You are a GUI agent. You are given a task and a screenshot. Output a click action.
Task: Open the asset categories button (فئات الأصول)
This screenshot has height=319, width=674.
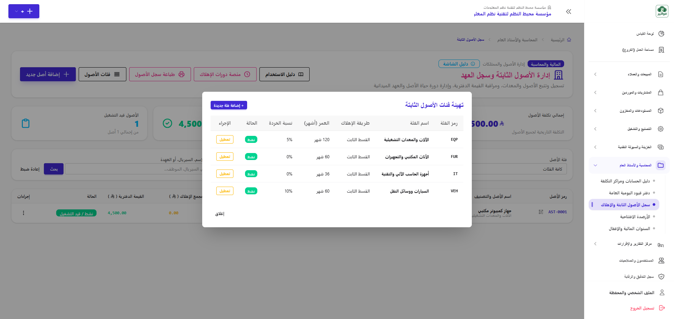coord(103,74)
